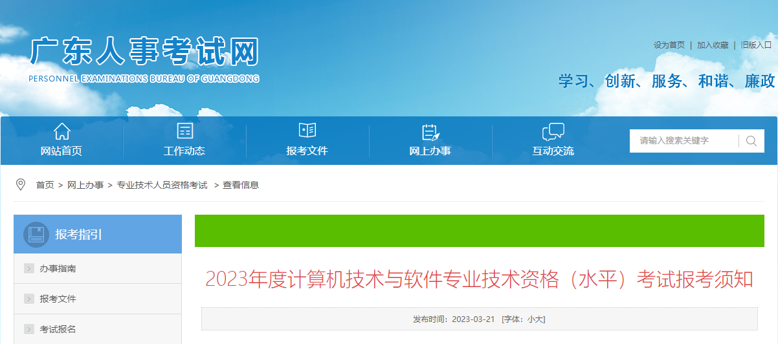Click the chat bubbles icon above 互动交流
Viewport: 778px width, 344px height.
point(553,132)
